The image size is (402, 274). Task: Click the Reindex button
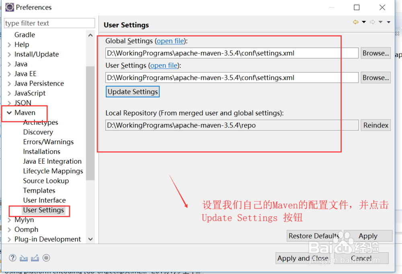coord(375,125)
